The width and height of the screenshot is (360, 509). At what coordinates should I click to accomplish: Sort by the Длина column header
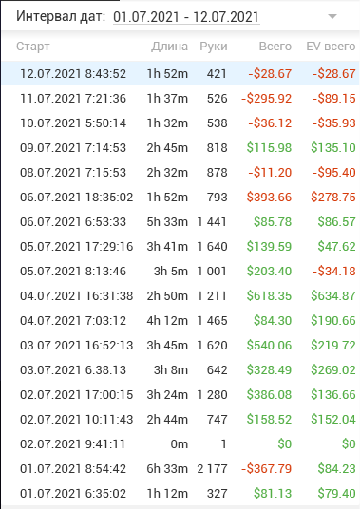(169, 47)
